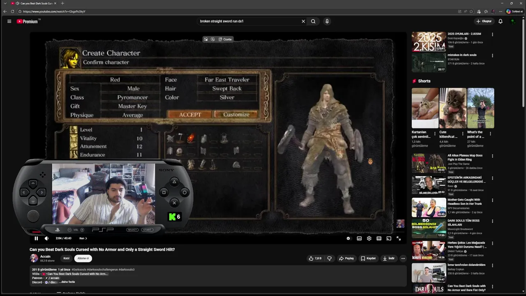This screenshot has height=296, width=526.
Task: Play the What's the point short
Action: click(x=480, y=108)
